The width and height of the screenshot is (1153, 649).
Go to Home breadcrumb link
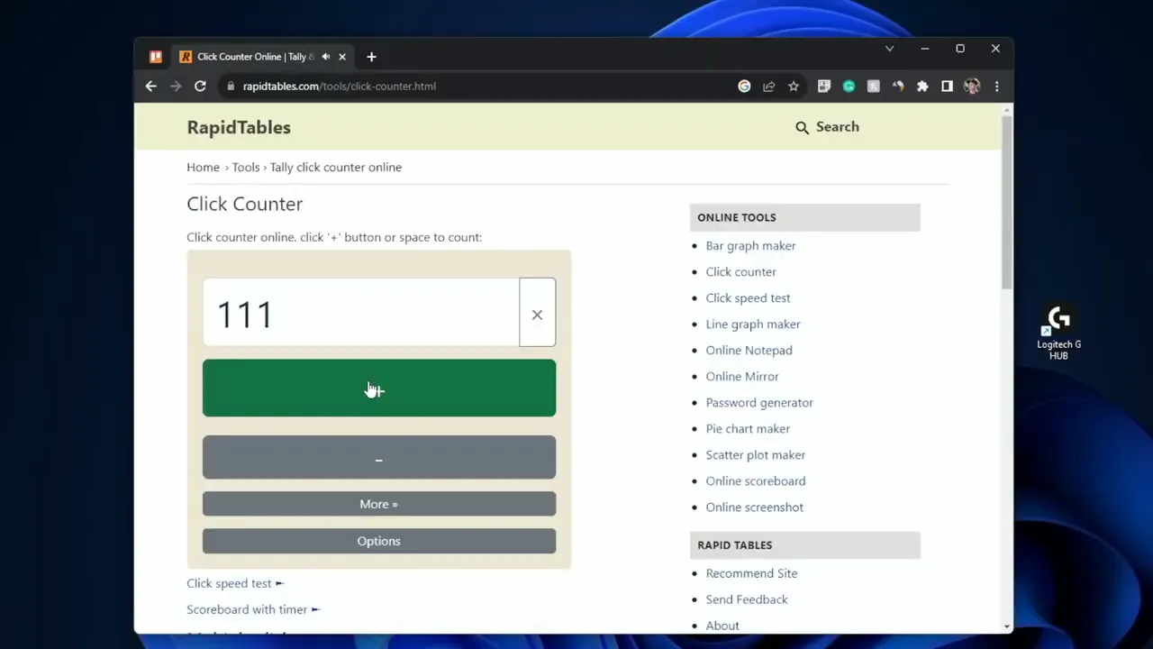tap(203, 168)
